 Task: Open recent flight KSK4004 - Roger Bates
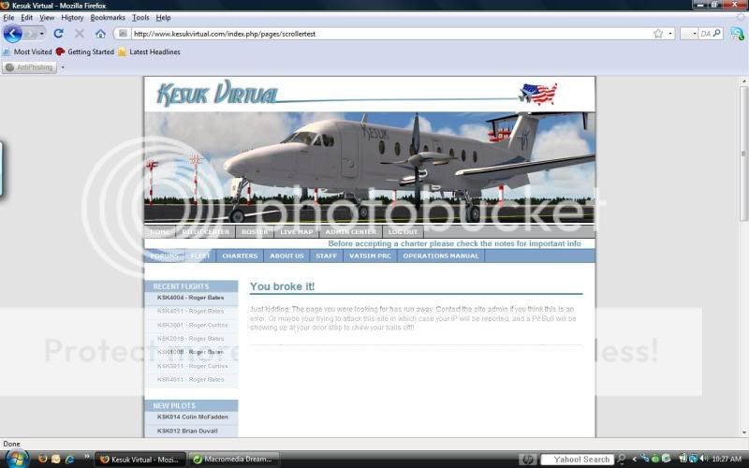point(191,298)
